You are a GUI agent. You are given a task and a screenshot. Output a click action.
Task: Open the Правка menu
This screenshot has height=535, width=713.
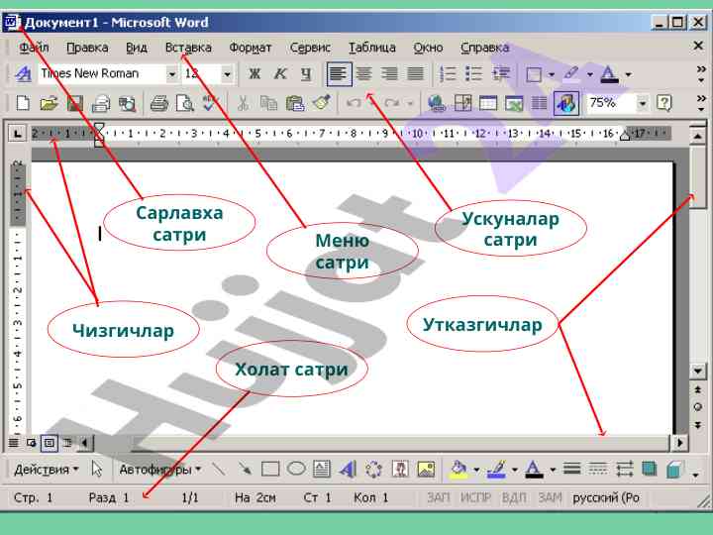coord(87,48)
